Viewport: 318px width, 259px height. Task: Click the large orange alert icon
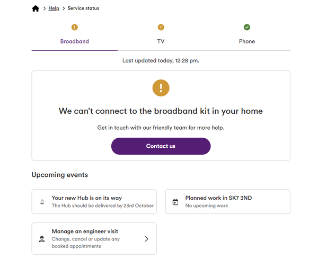tap(161, 87)
